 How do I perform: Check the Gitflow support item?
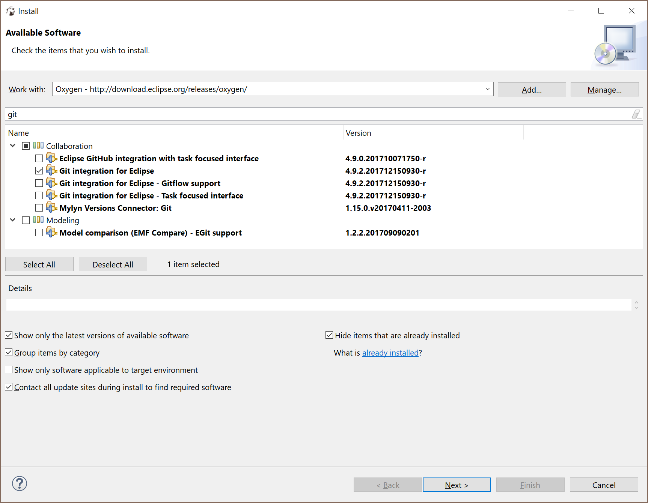[x=39, y=183]
